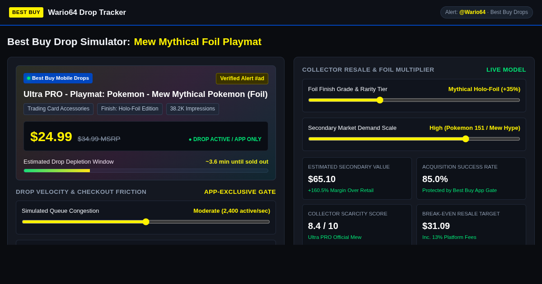Click the $24.99 drop price

click(x=51, y=137)
